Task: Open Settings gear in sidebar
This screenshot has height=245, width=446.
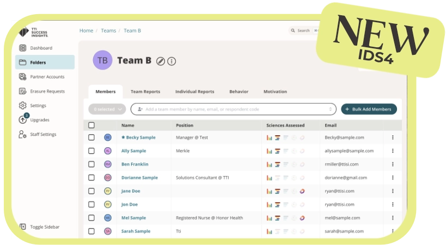Action: point(22,105)
